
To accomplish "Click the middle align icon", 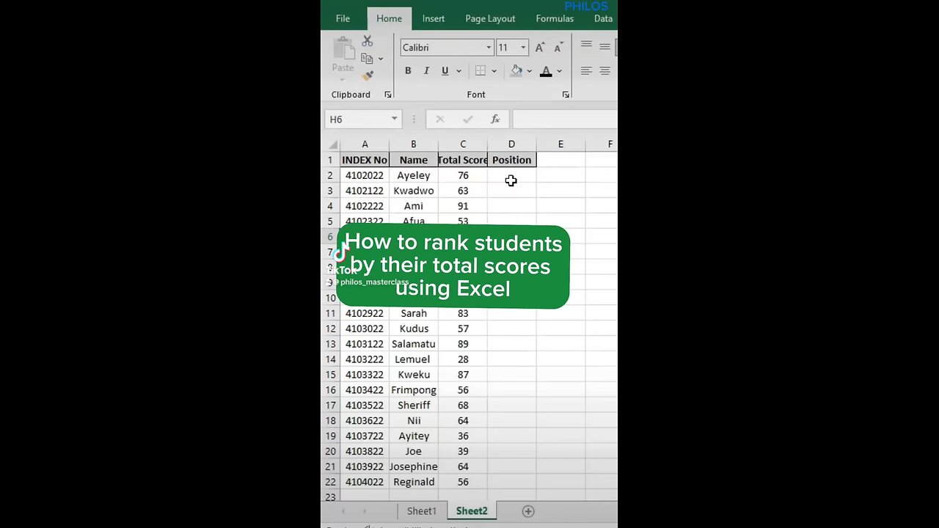I will 604,46.
